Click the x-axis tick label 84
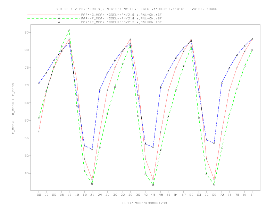275x212 pixels. click(252, 195)
